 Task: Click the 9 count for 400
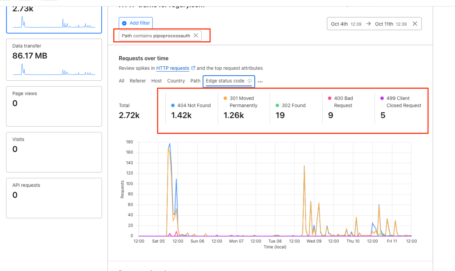pos(331,115)
